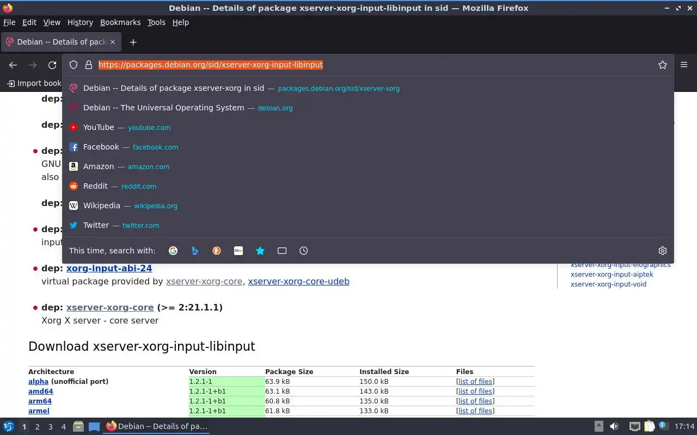The image size is (697, 435).
Task: Click the show desktop icon in the taskbar
Action: click(94, 426)
